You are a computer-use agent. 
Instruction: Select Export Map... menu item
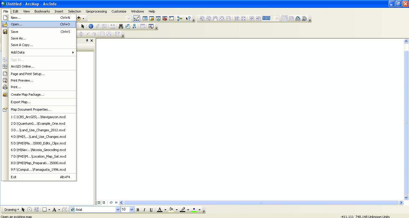21,102
